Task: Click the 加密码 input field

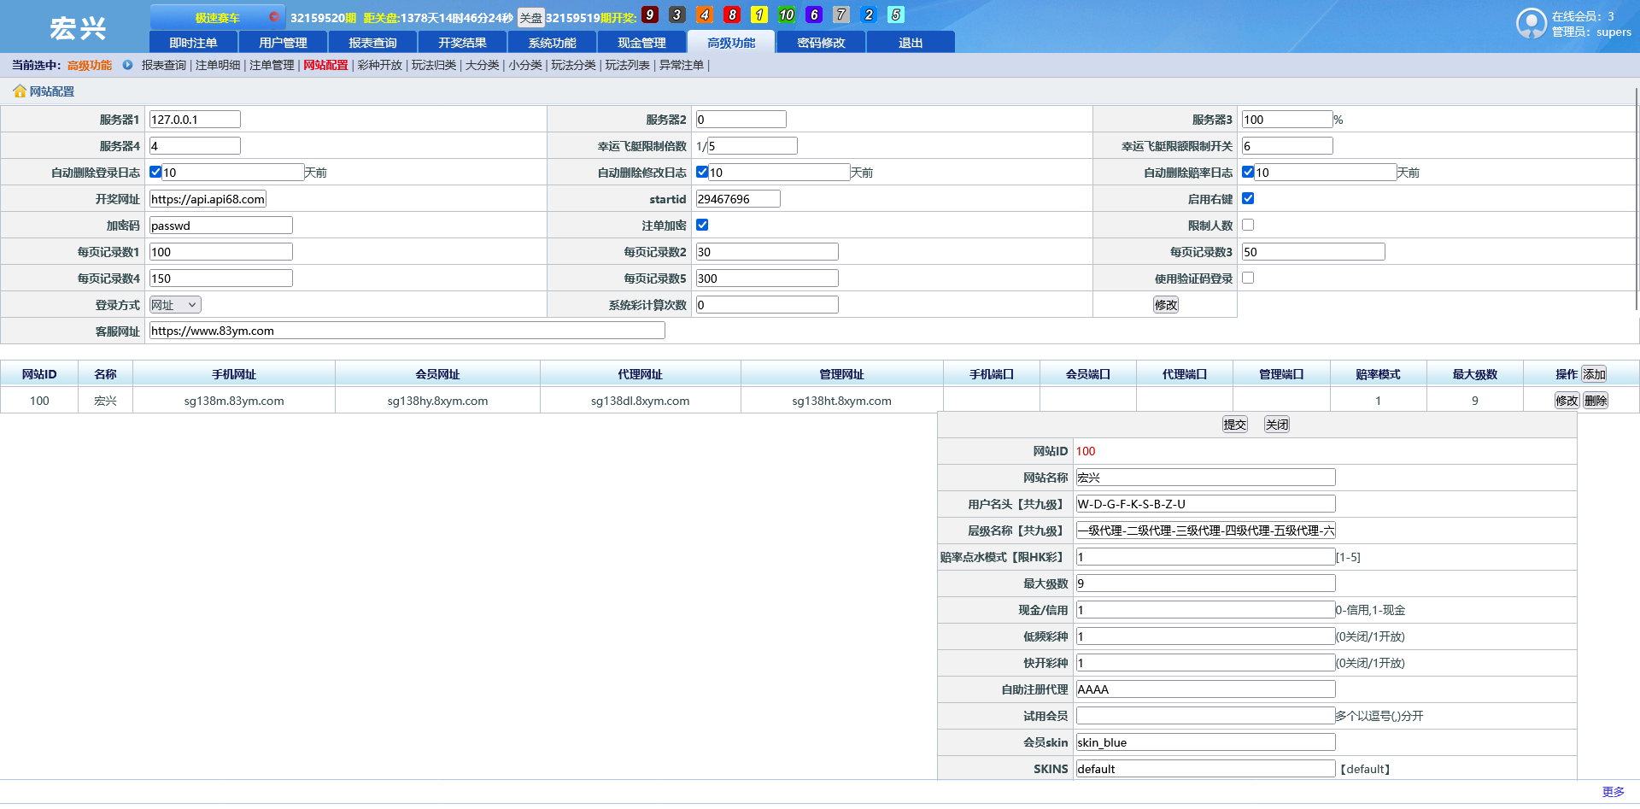Action: click(220, 226)
